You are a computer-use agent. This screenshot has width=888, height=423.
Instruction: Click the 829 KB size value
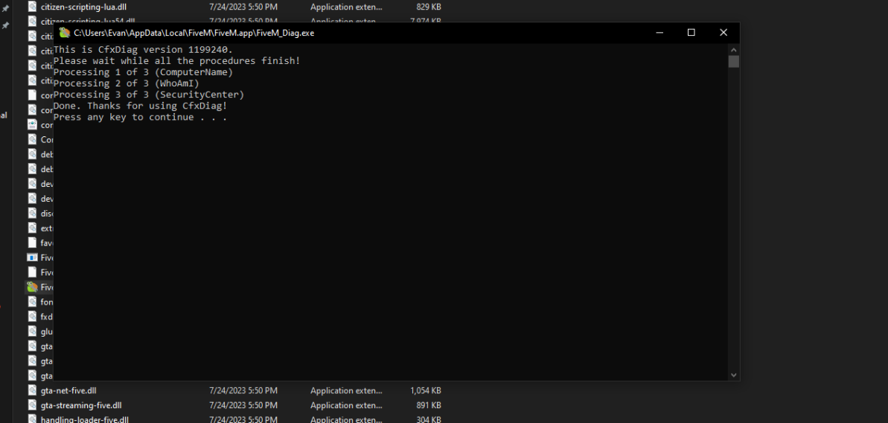click(x=428, y=7)
